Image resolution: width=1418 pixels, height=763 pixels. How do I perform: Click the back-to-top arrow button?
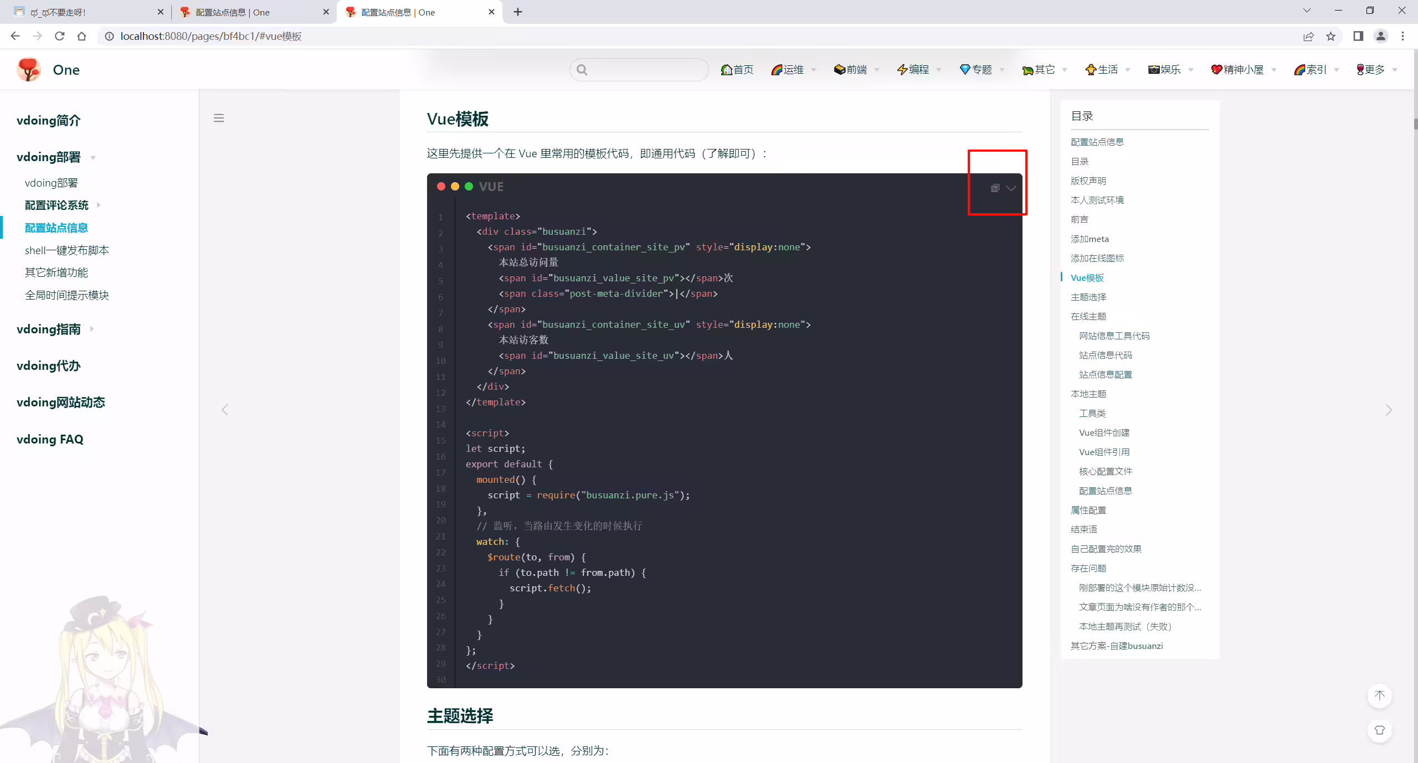[1380, 695]
